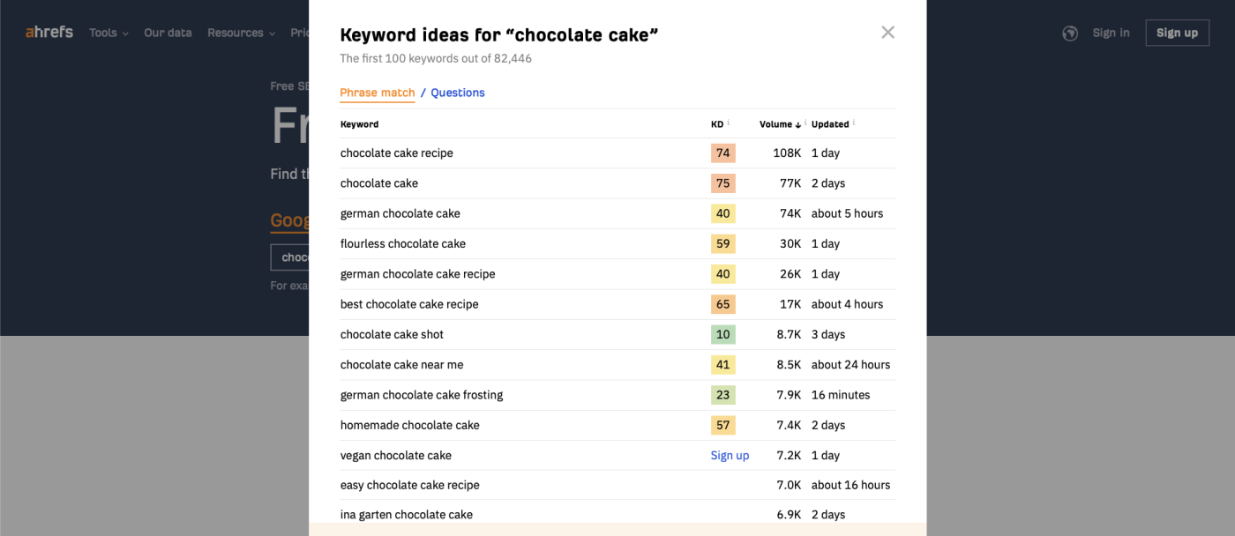Sort by Volume column arrow
The width and height of the screenshot is (1235, 536).
797,124
